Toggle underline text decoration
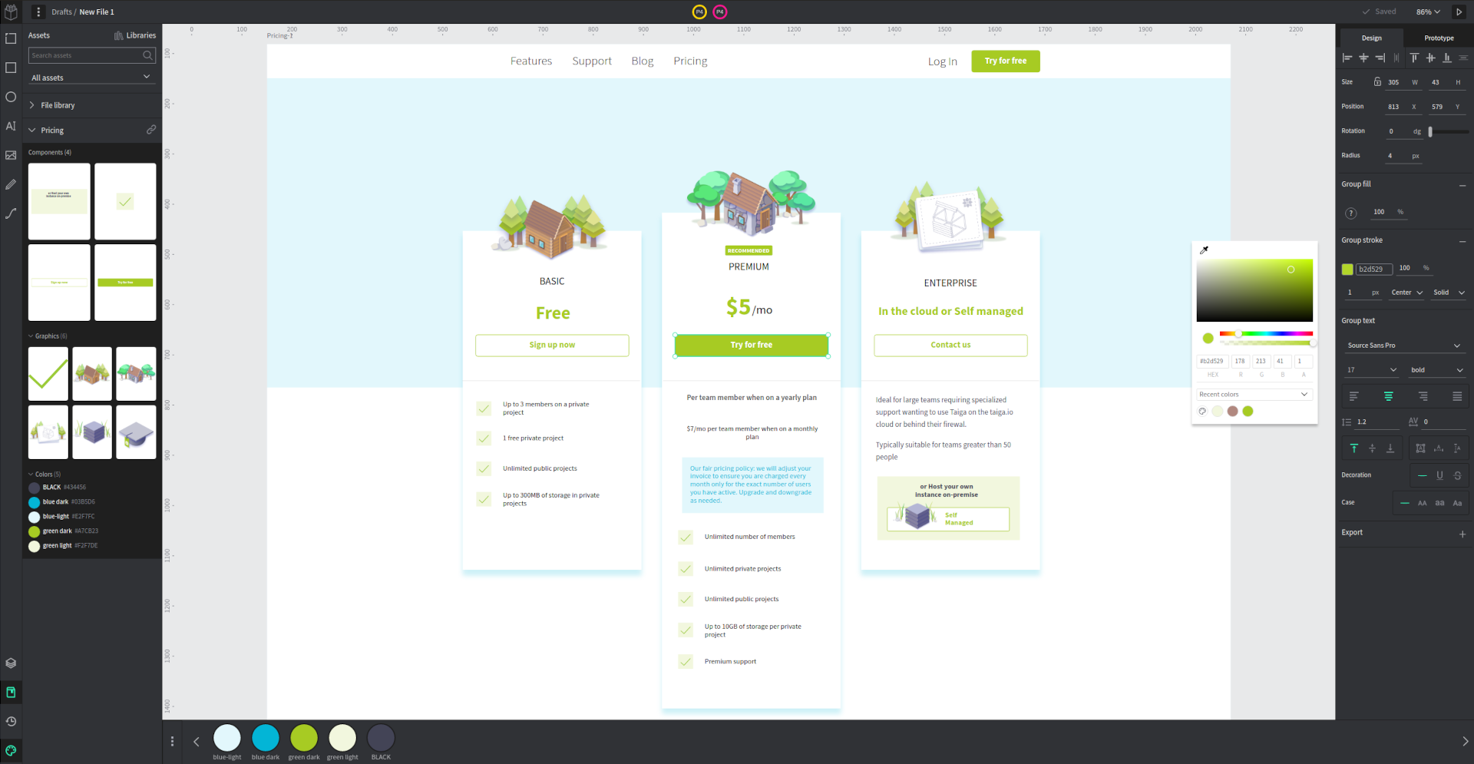1474x764 pixels. click(1439, 475)
